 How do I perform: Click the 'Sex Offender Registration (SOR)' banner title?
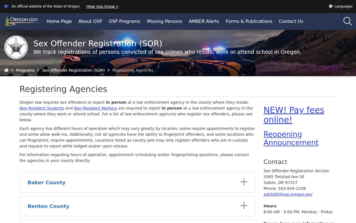(x=98, y=43)
